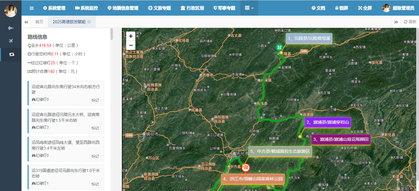The width and height of the screenshot is (419, 191).
Task: Click label 2、溆浦县/溆浦穿岩山
Action: click(x=328, y=122)
